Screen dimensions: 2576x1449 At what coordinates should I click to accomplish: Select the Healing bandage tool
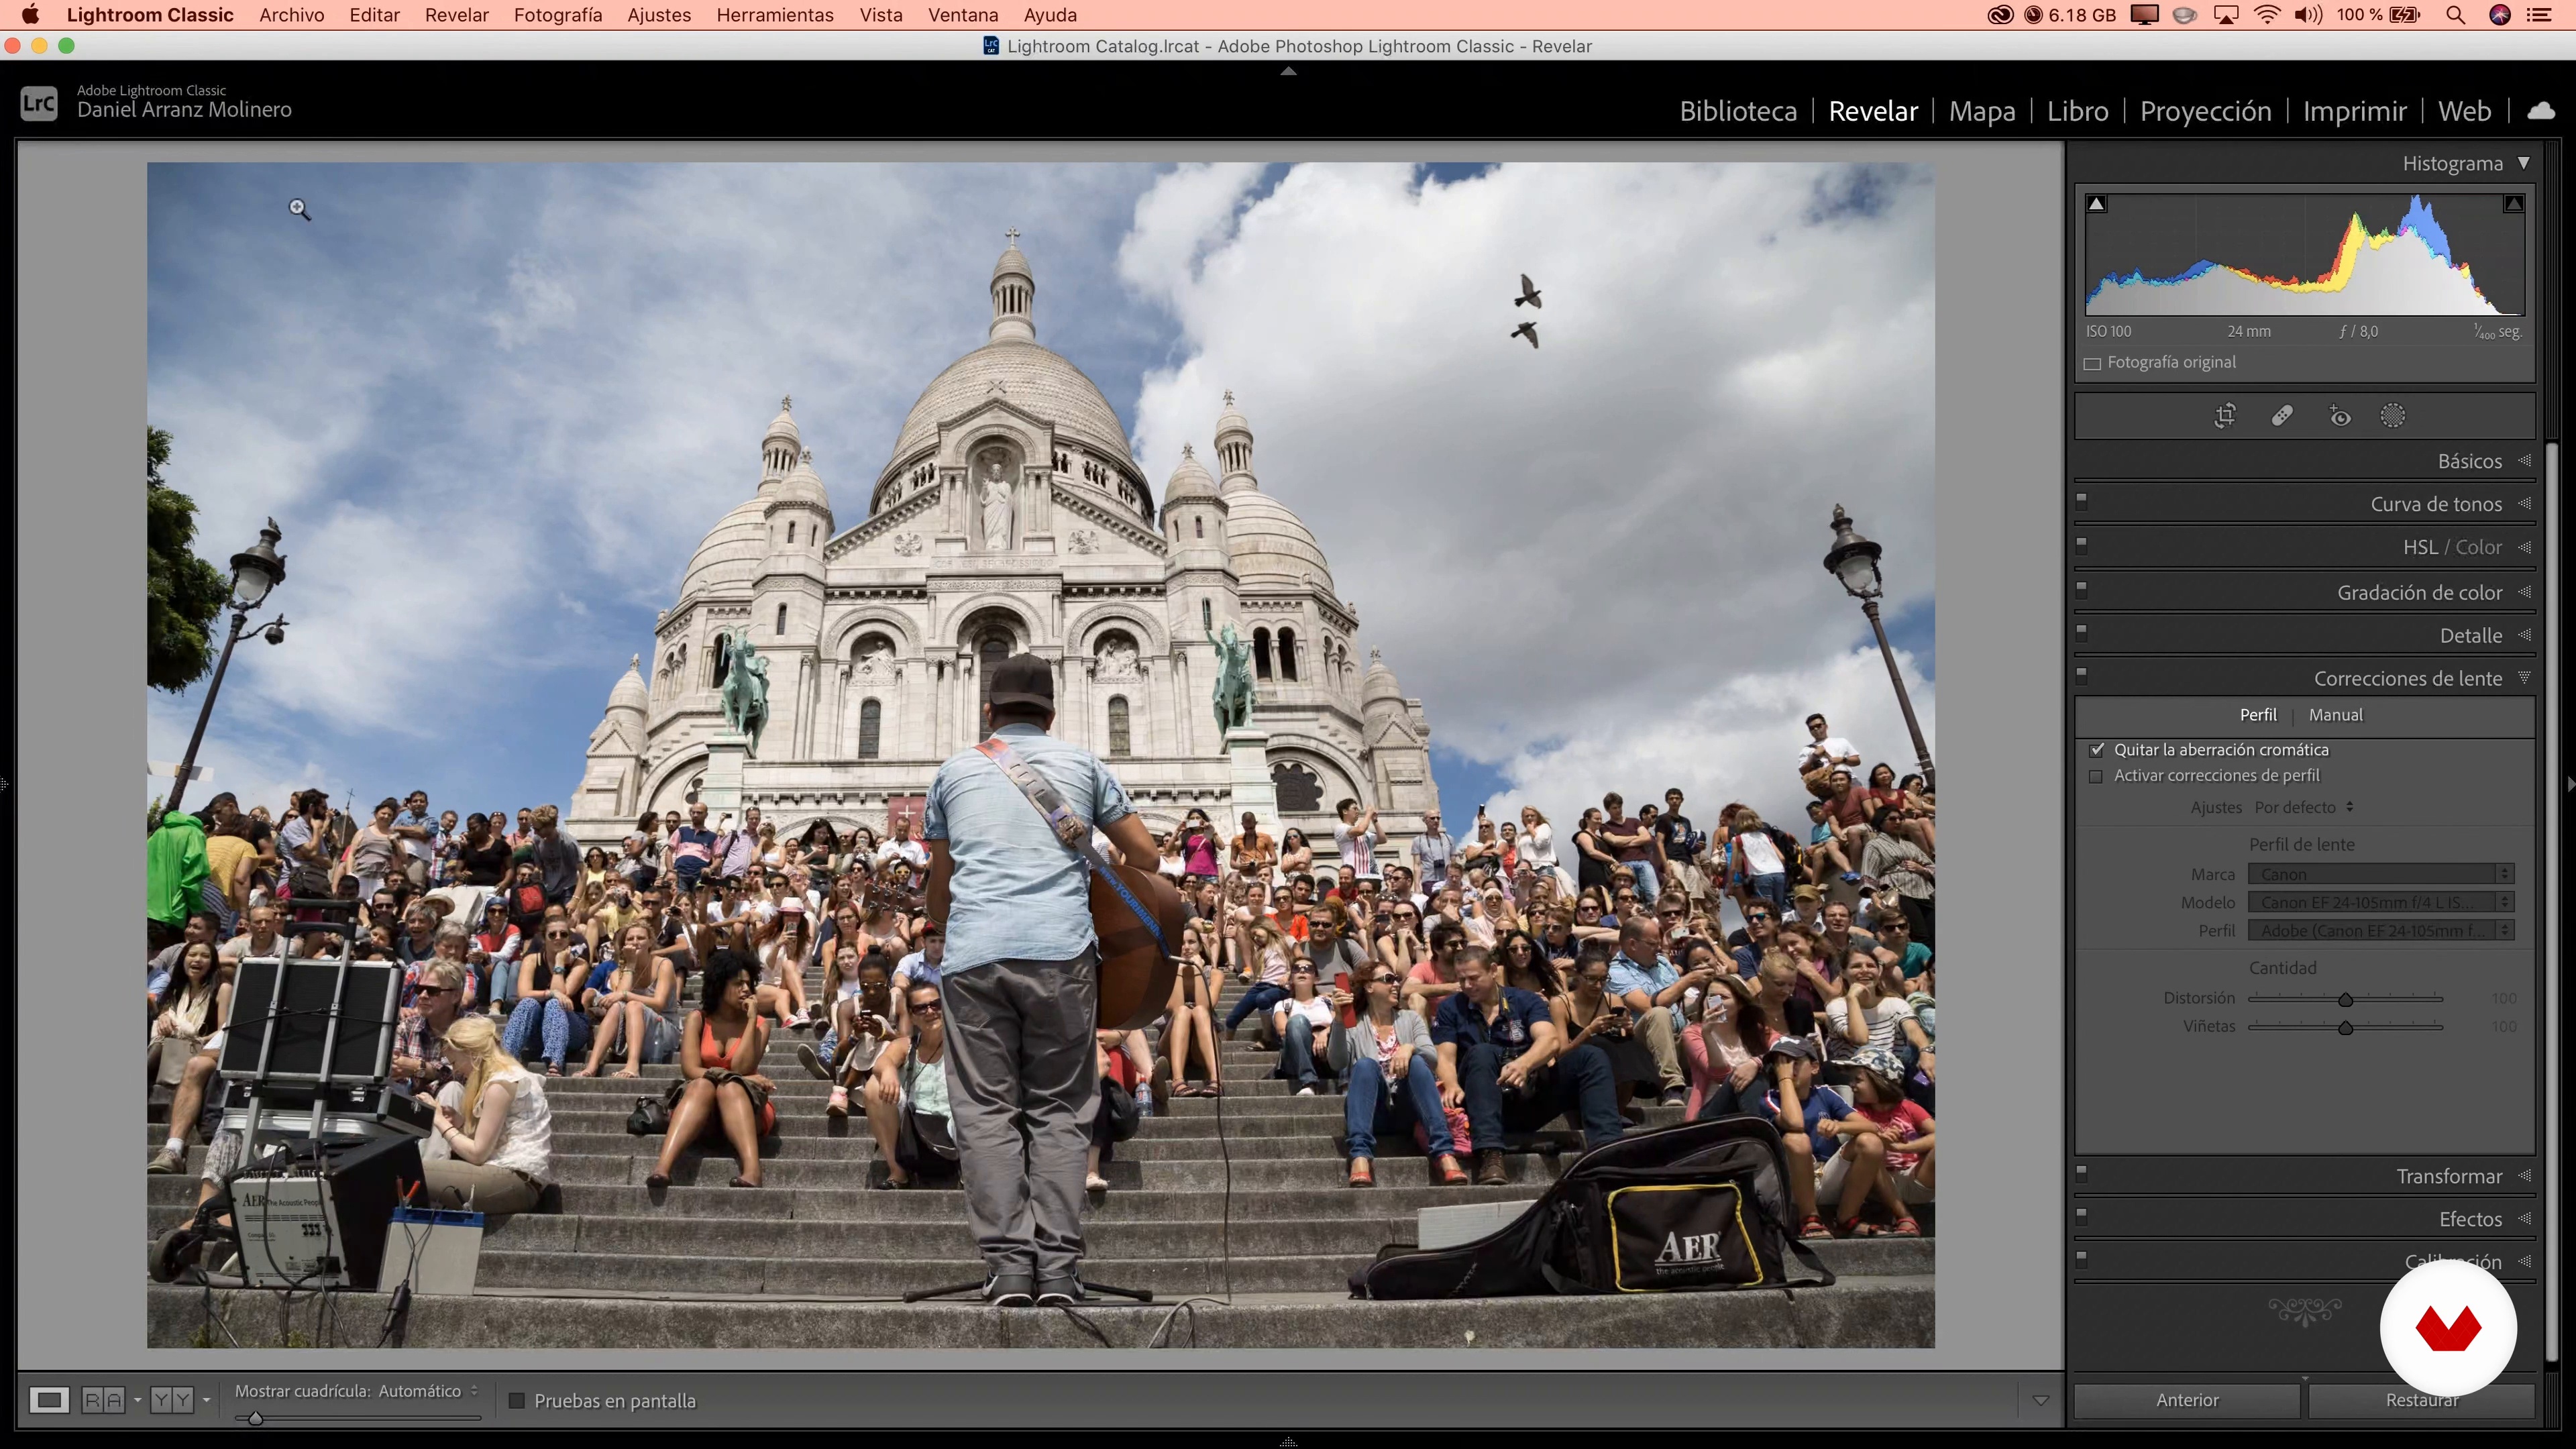[2282, 416]
